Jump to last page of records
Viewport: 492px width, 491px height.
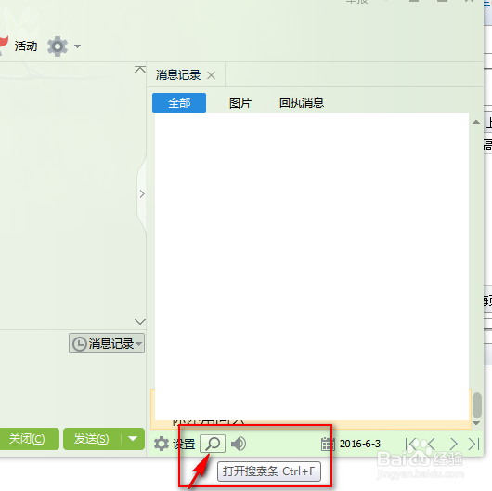[473, 445]
